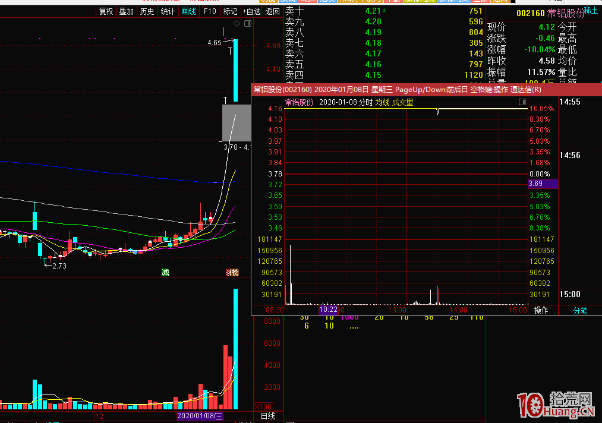Open the 叠加 overlay option

(x=126, y=11)
